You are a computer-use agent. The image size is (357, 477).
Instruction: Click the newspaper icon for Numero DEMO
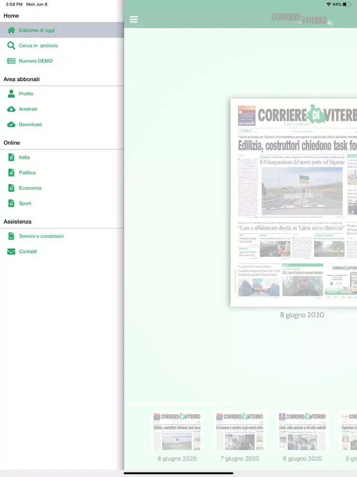[x=11, y=61]
